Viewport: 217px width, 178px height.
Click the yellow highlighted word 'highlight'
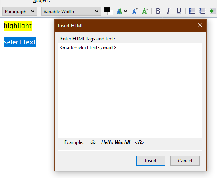coord(18,26)
